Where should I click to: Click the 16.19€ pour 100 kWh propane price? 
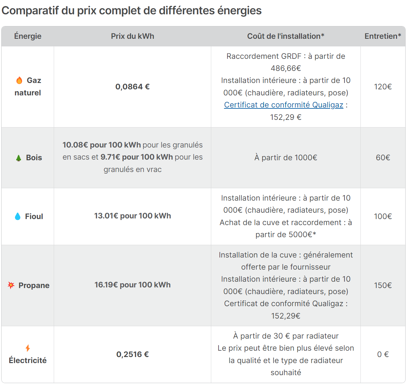pyautogui.click(x=132, y=285)
